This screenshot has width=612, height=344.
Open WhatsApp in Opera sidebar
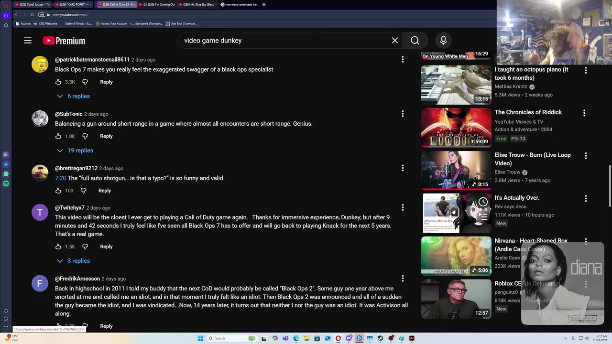tap(6, 174)
